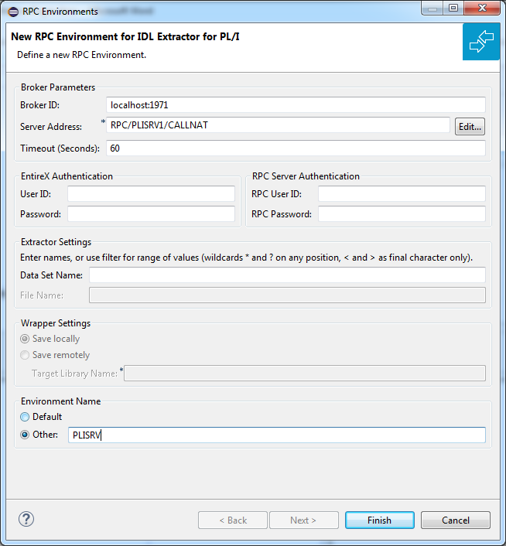Click the 'RPC Server Authentication' group label
The width and height of the screenshot is (506, 546).
pos(306,176)
